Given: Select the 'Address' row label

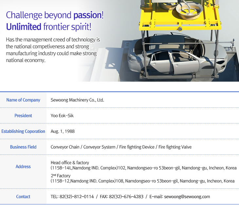Looking at the screenshot, I should point(23,167).
